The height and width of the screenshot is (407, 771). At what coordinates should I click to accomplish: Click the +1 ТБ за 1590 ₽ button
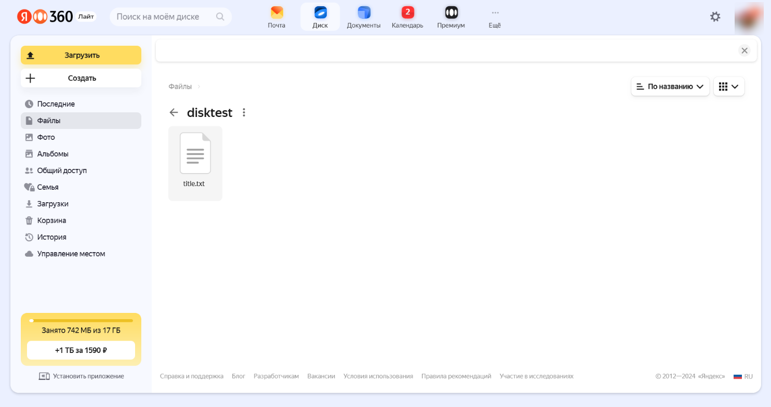coord(81,350)
